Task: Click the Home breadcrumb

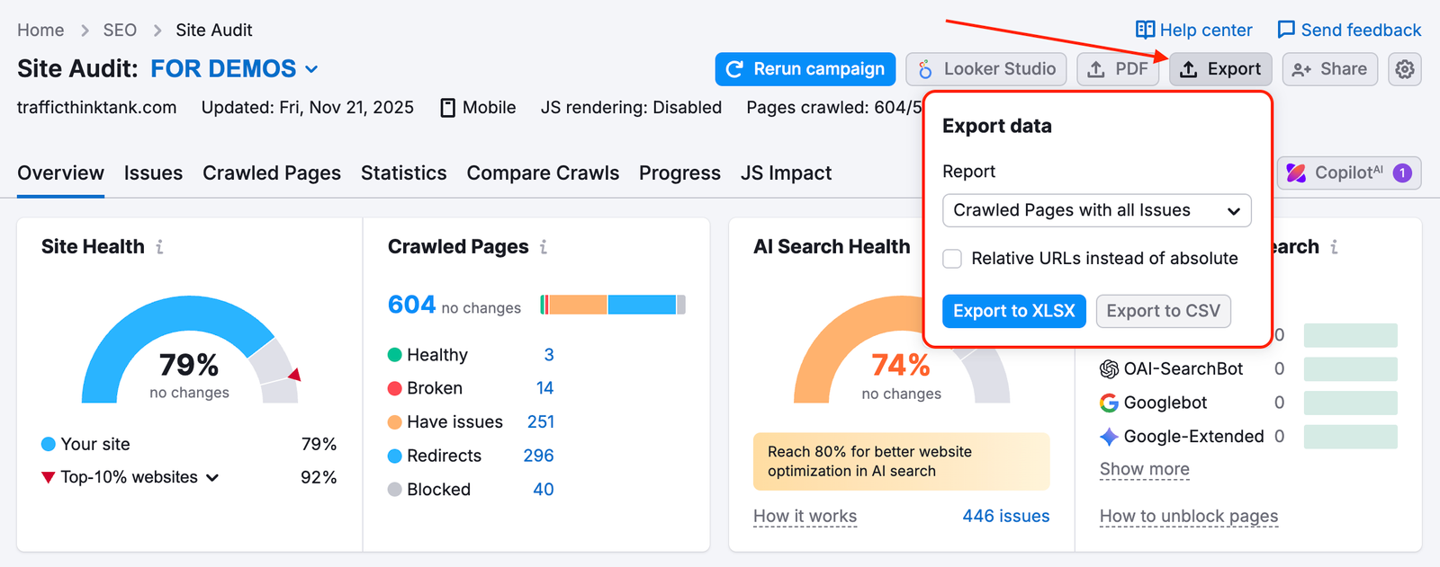Action: pos(40,30)
